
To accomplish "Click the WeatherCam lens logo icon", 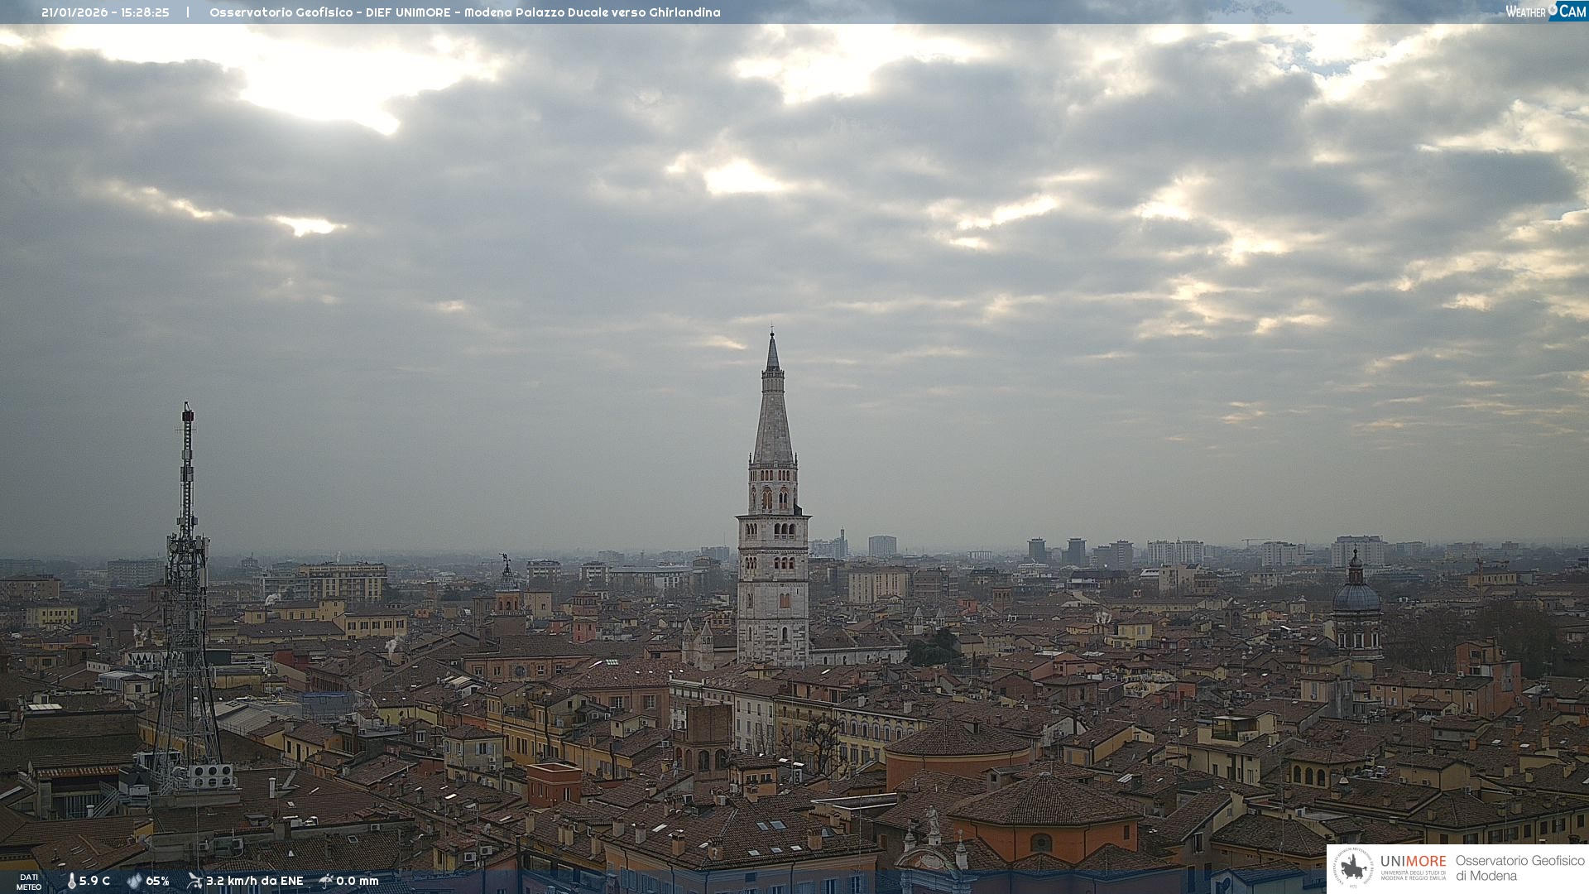I will coord(1553,10).
